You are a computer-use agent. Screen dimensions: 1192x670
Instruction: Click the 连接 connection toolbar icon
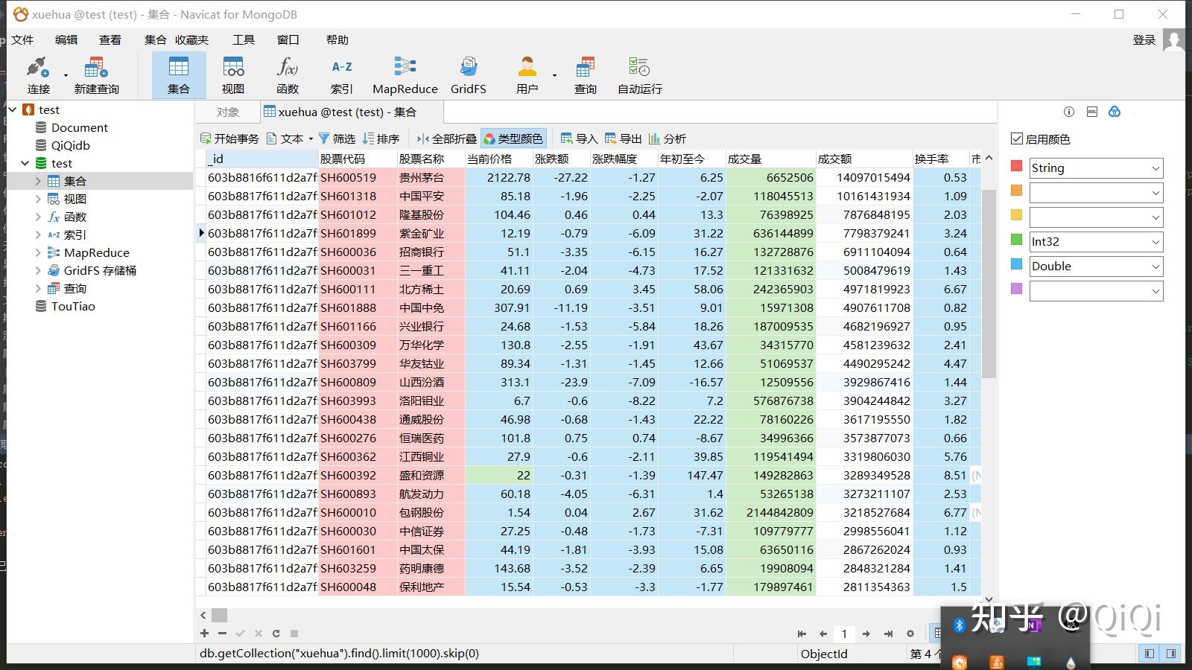click(x=38, y=75)
